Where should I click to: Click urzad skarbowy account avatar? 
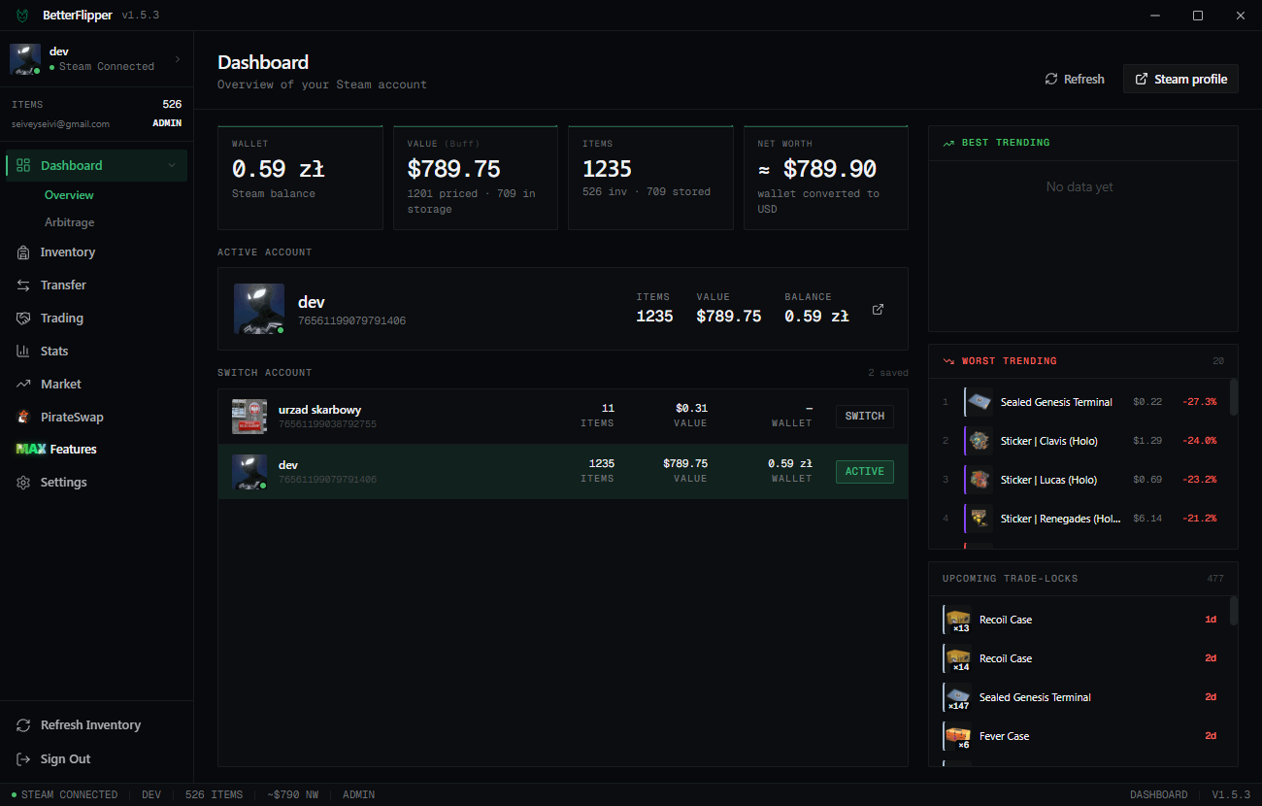click(x=249, y=416)
